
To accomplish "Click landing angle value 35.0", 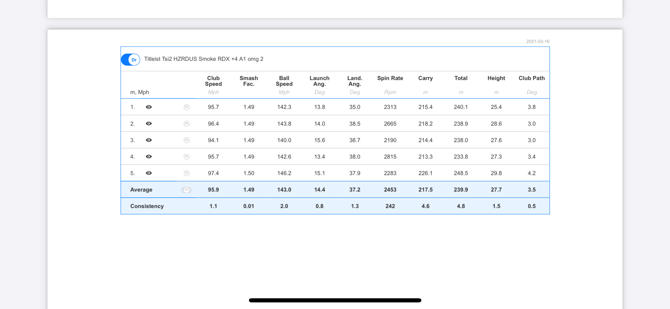I will [355, 107].
